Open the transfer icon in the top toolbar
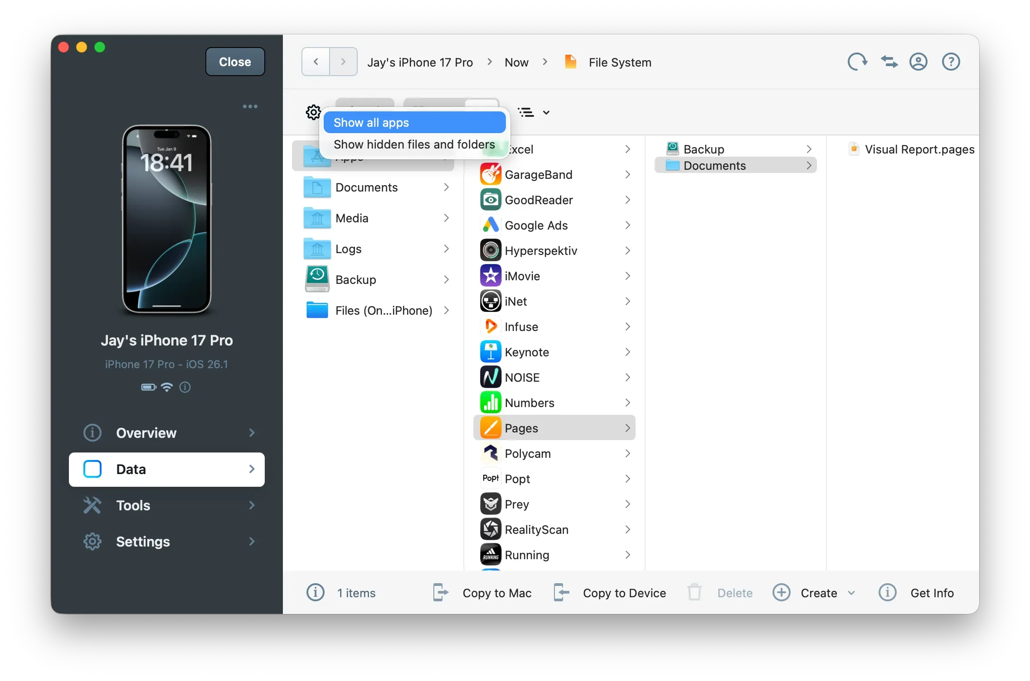Viewport: 1030px width, 681px height. [x=889, y=62]
